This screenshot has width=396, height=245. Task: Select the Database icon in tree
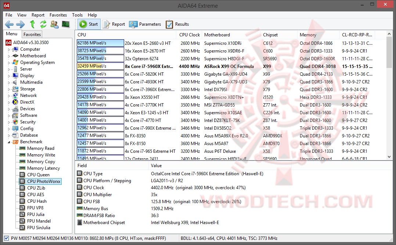pyautogui.click(x=15, y=135)
